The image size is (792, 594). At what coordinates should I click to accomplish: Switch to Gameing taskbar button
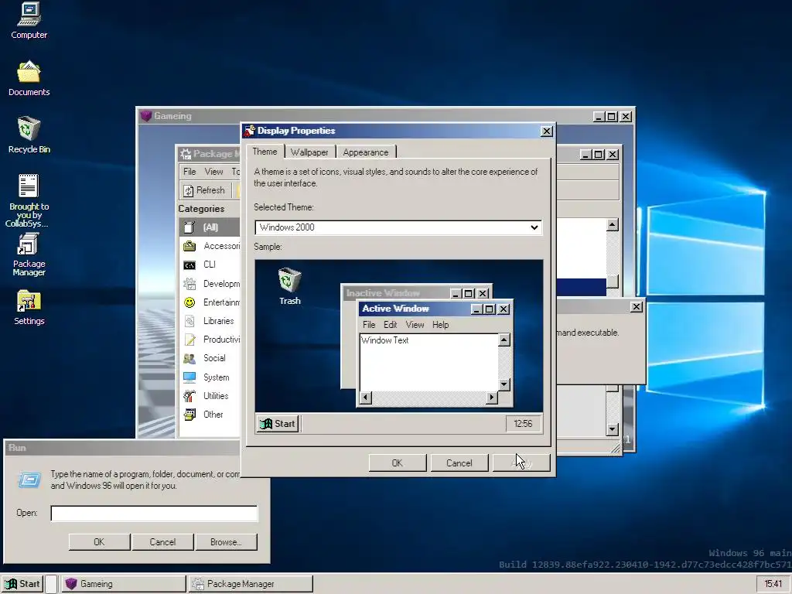point(123,584)
